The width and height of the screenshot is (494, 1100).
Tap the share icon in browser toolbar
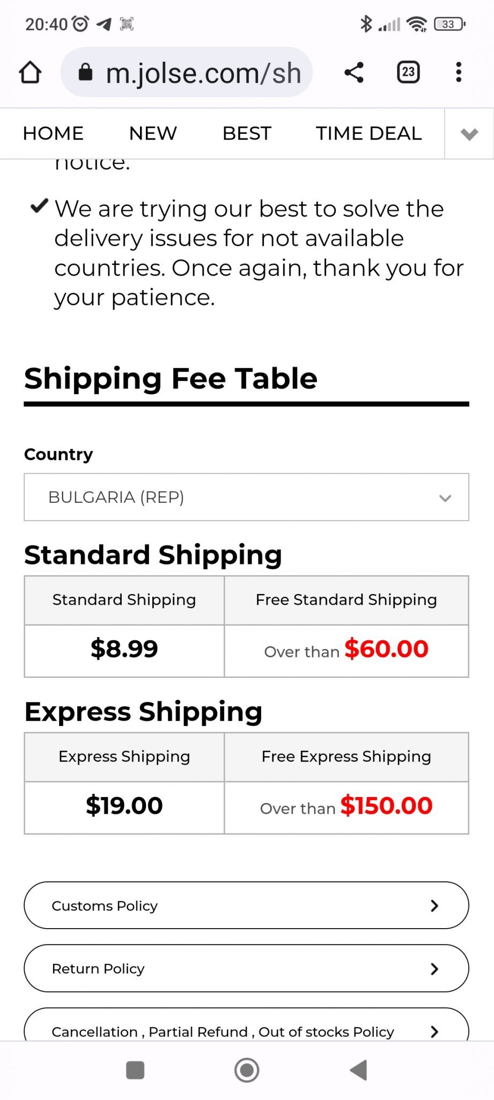[x=354, y=73]
